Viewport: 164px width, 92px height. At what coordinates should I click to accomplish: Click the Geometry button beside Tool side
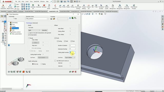[x=44, y=30]
